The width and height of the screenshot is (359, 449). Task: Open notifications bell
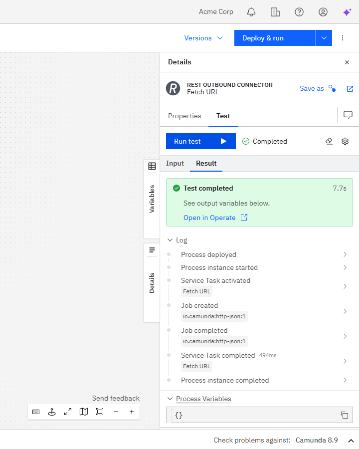tap(251, 12)
